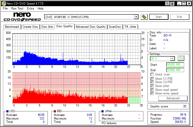Maximize the Nero CD-DVD Speed window

click(x=184, y=4)
